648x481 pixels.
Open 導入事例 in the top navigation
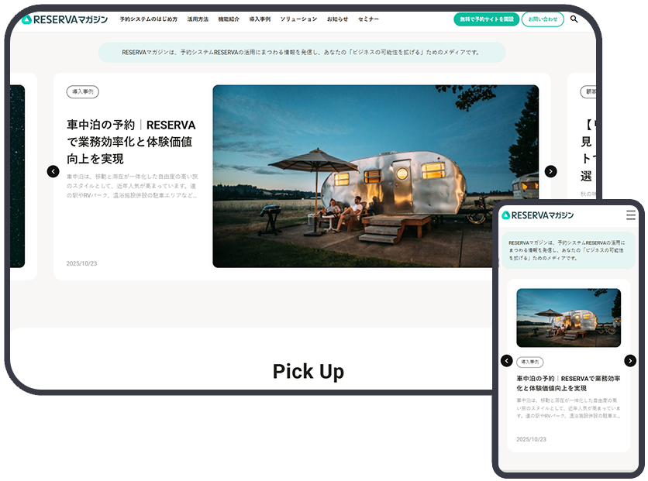[x=260, y=19]
